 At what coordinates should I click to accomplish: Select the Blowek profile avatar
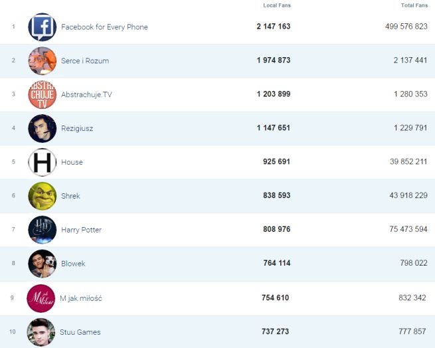[x=43, y=264]
